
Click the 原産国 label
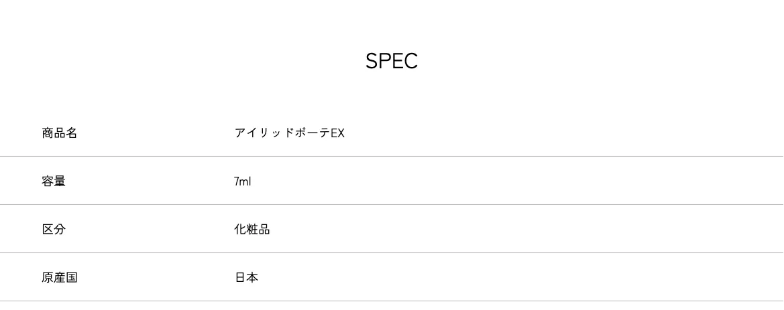[60, 278]
